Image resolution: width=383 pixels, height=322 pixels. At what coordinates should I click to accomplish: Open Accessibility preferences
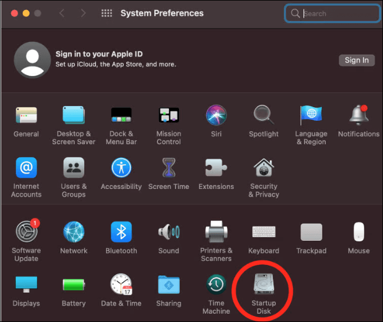pos(121,168)
